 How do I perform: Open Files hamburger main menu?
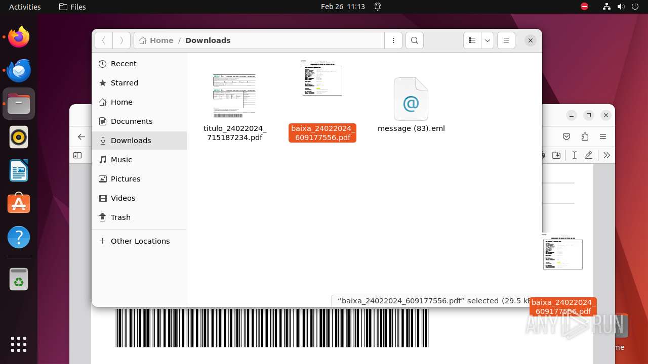(x=506, y=40)
